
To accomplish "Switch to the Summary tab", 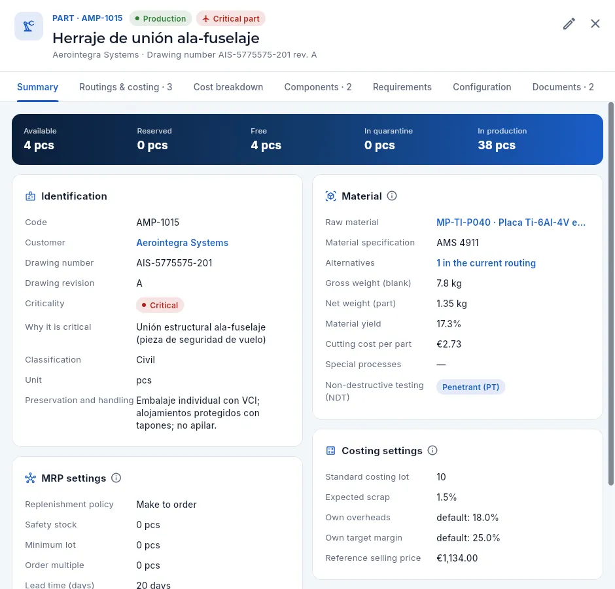I will [x=38, y=87].
